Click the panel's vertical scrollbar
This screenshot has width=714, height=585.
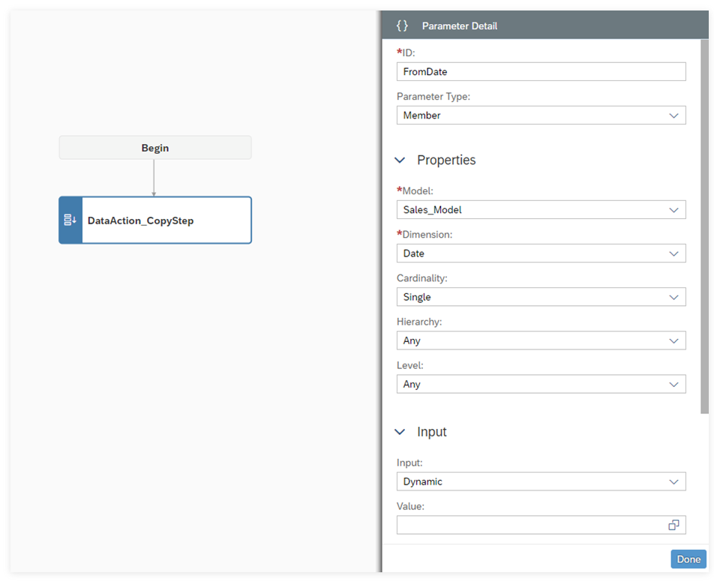pyautogui.click(x=704, y=225)
